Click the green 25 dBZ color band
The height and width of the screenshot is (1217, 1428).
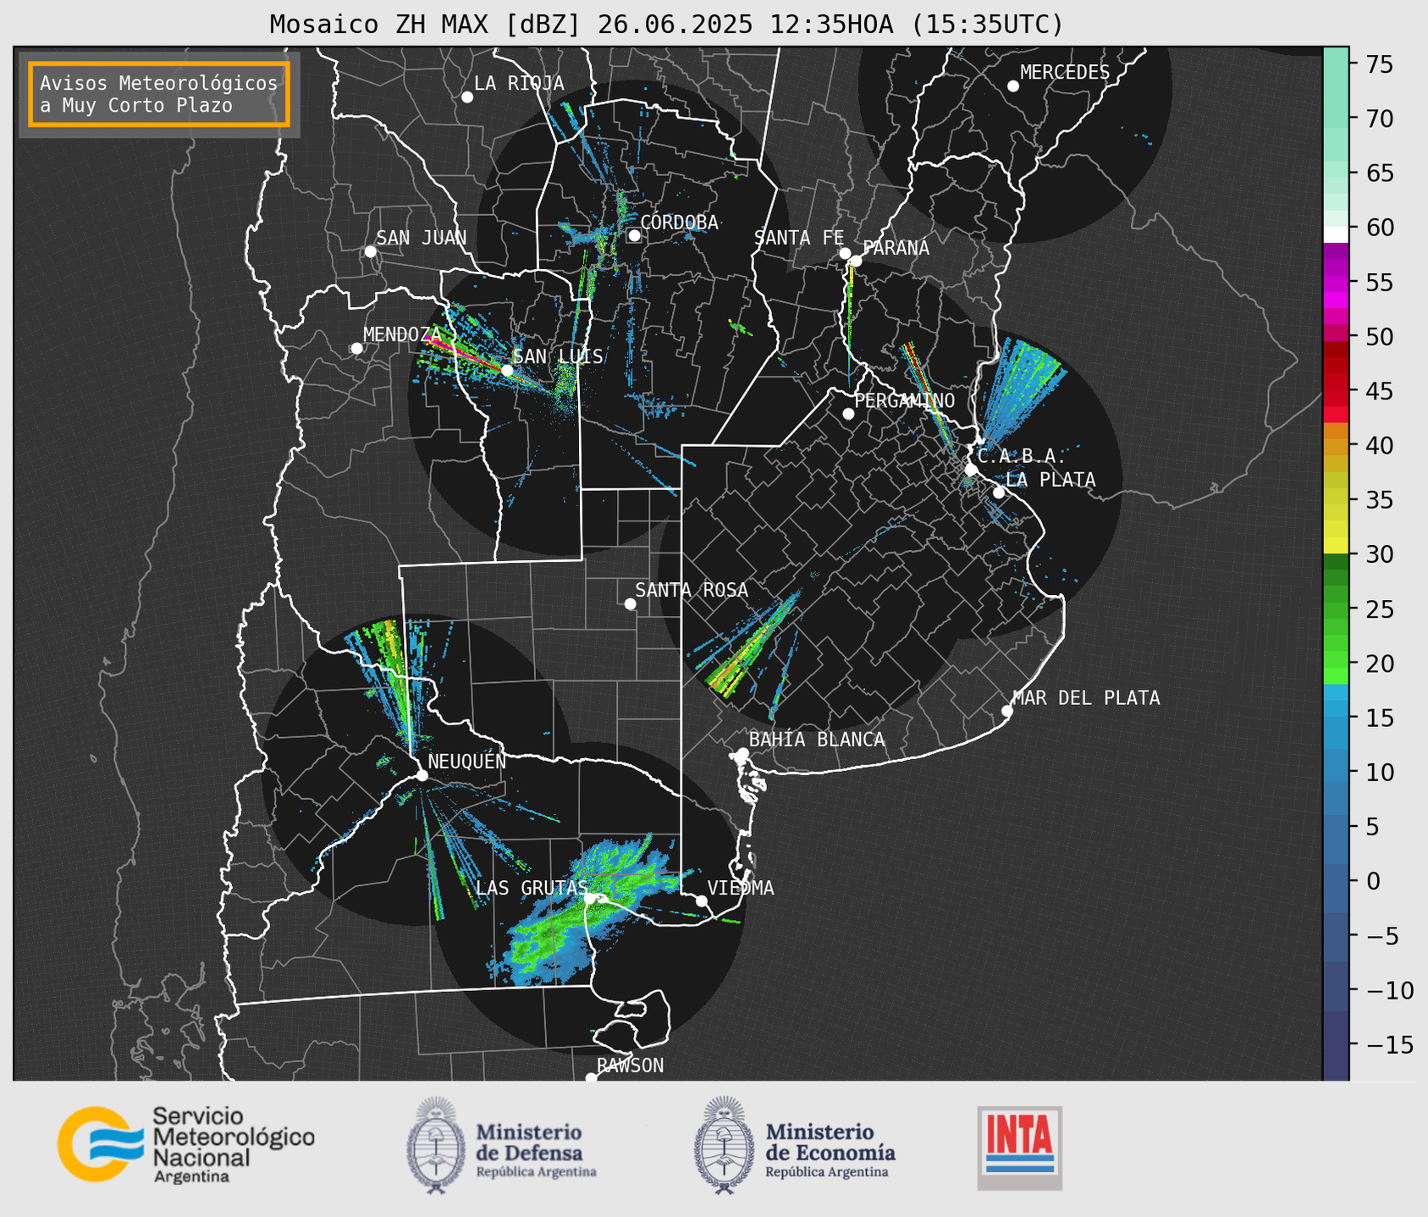(x=1336, y=609)
